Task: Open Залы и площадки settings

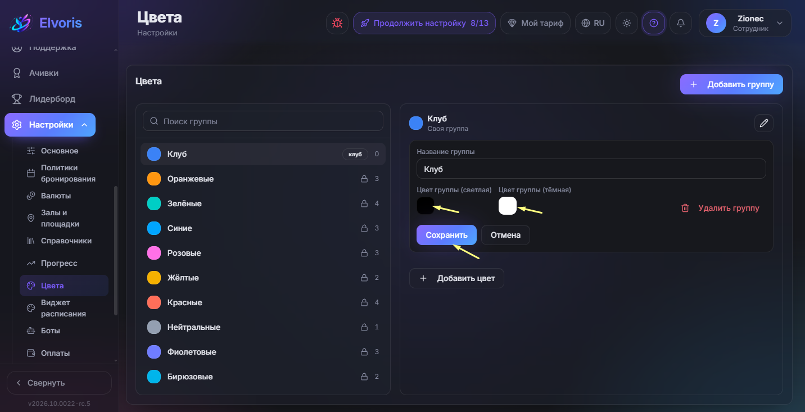Action: [x=60, y=218]
